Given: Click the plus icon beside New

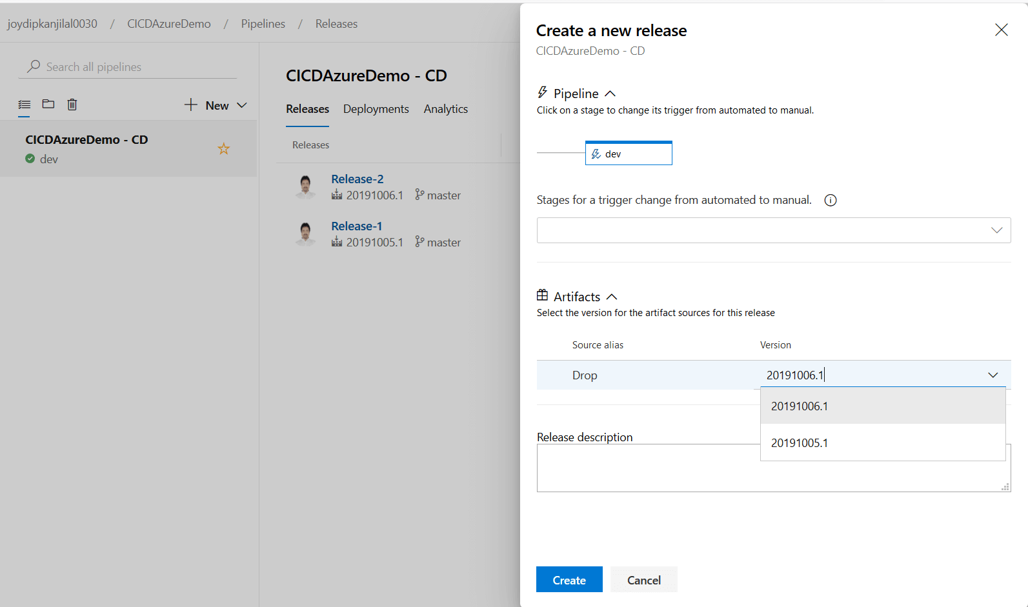Looking at the screenshot, I should pyautogui.click(x=191, y=104).
